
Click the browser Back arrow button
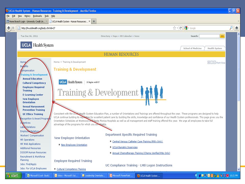click(x=9, y=28)
